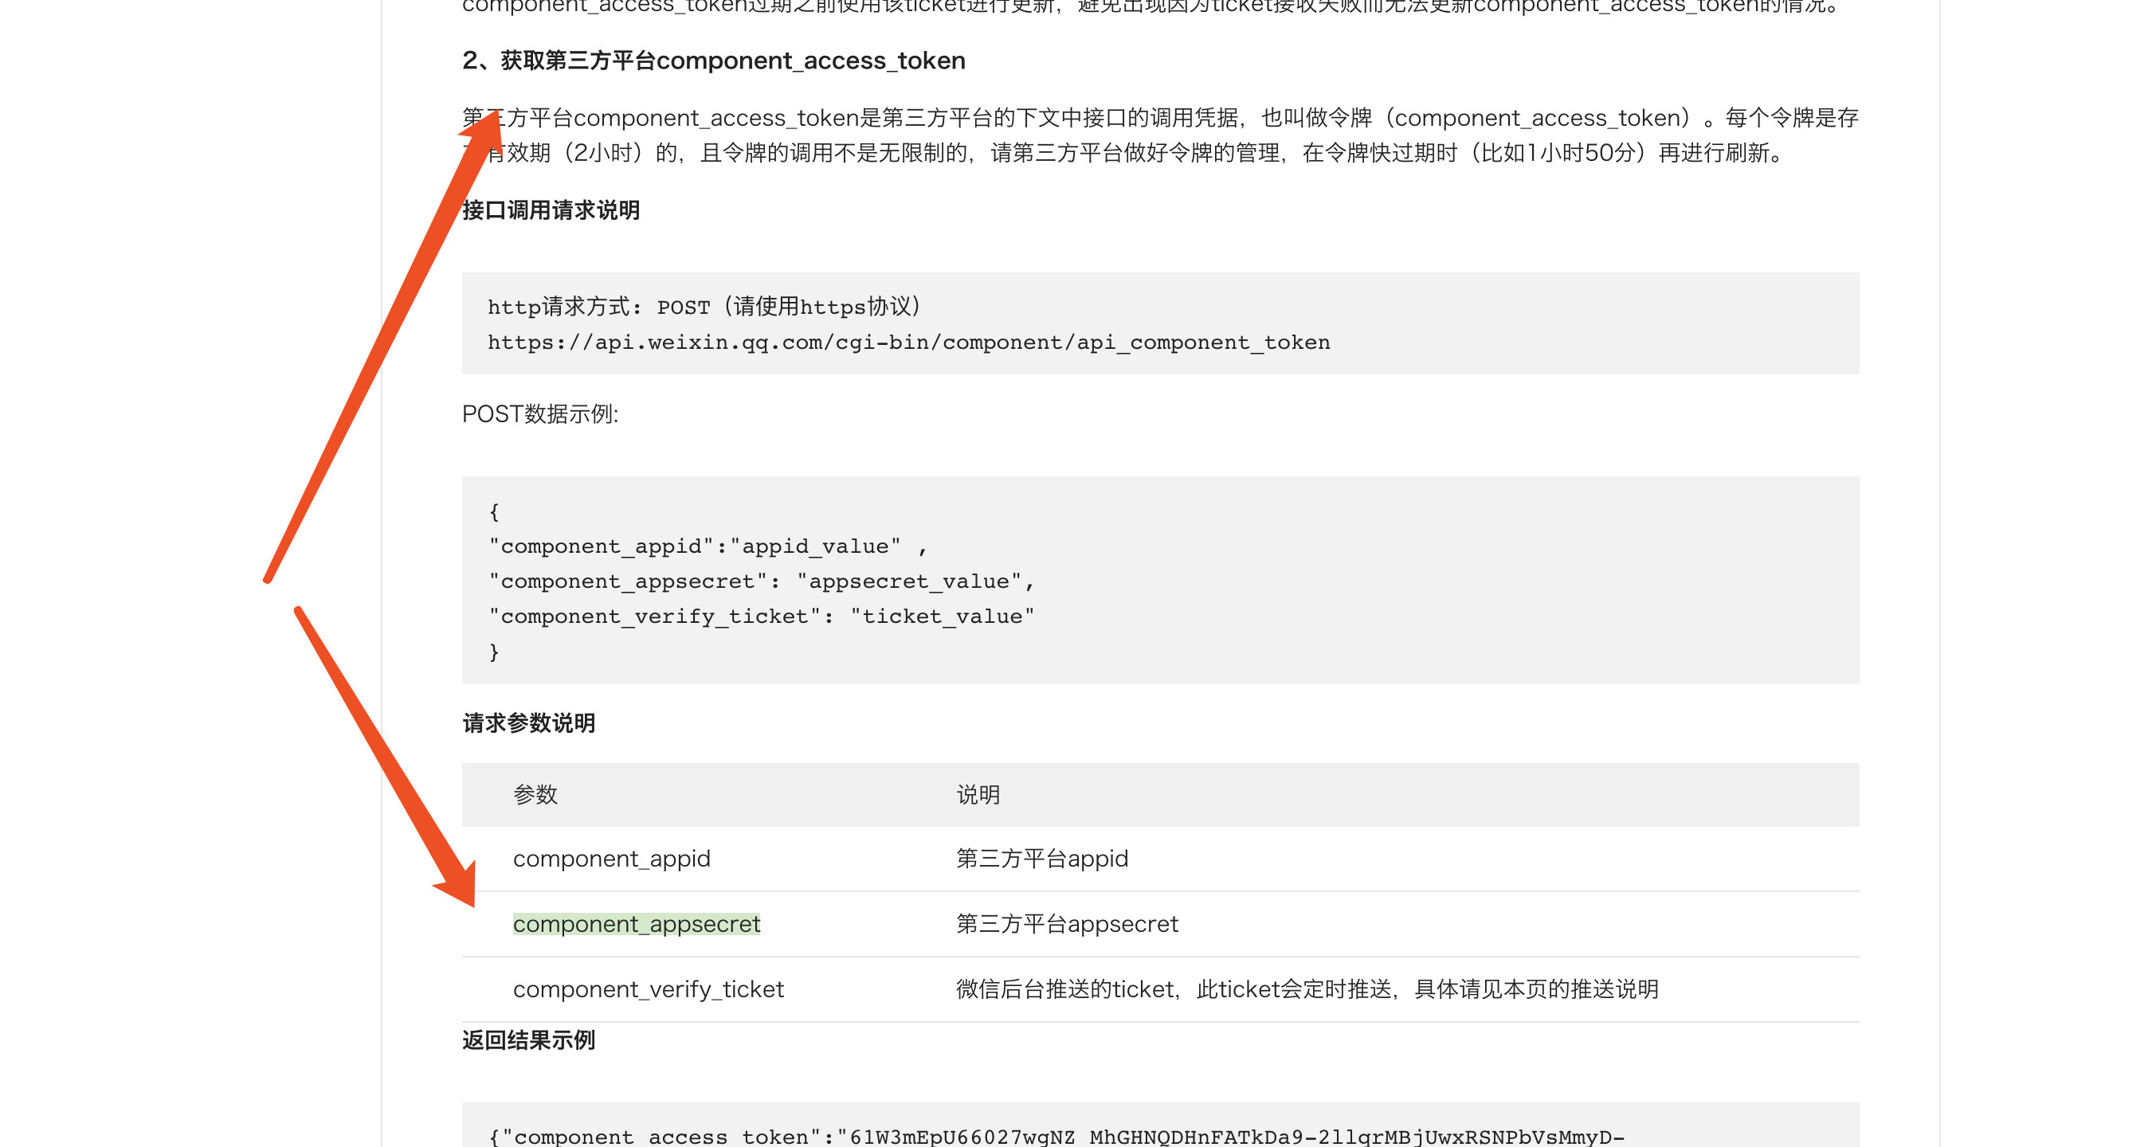Click the "component_appsecret" JSON code line
The width and height of the screenshot is (2156, 1147).
761,581
